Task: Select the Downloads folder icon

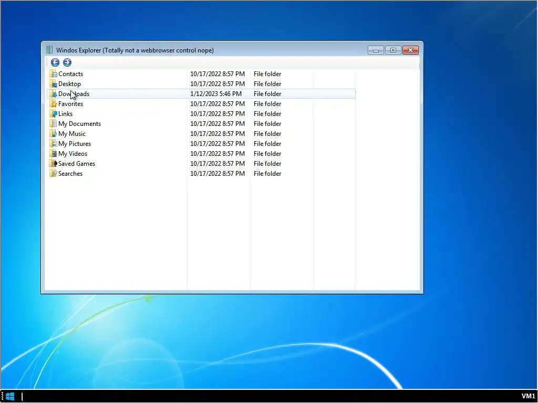Action: click(x=53, y=93)
